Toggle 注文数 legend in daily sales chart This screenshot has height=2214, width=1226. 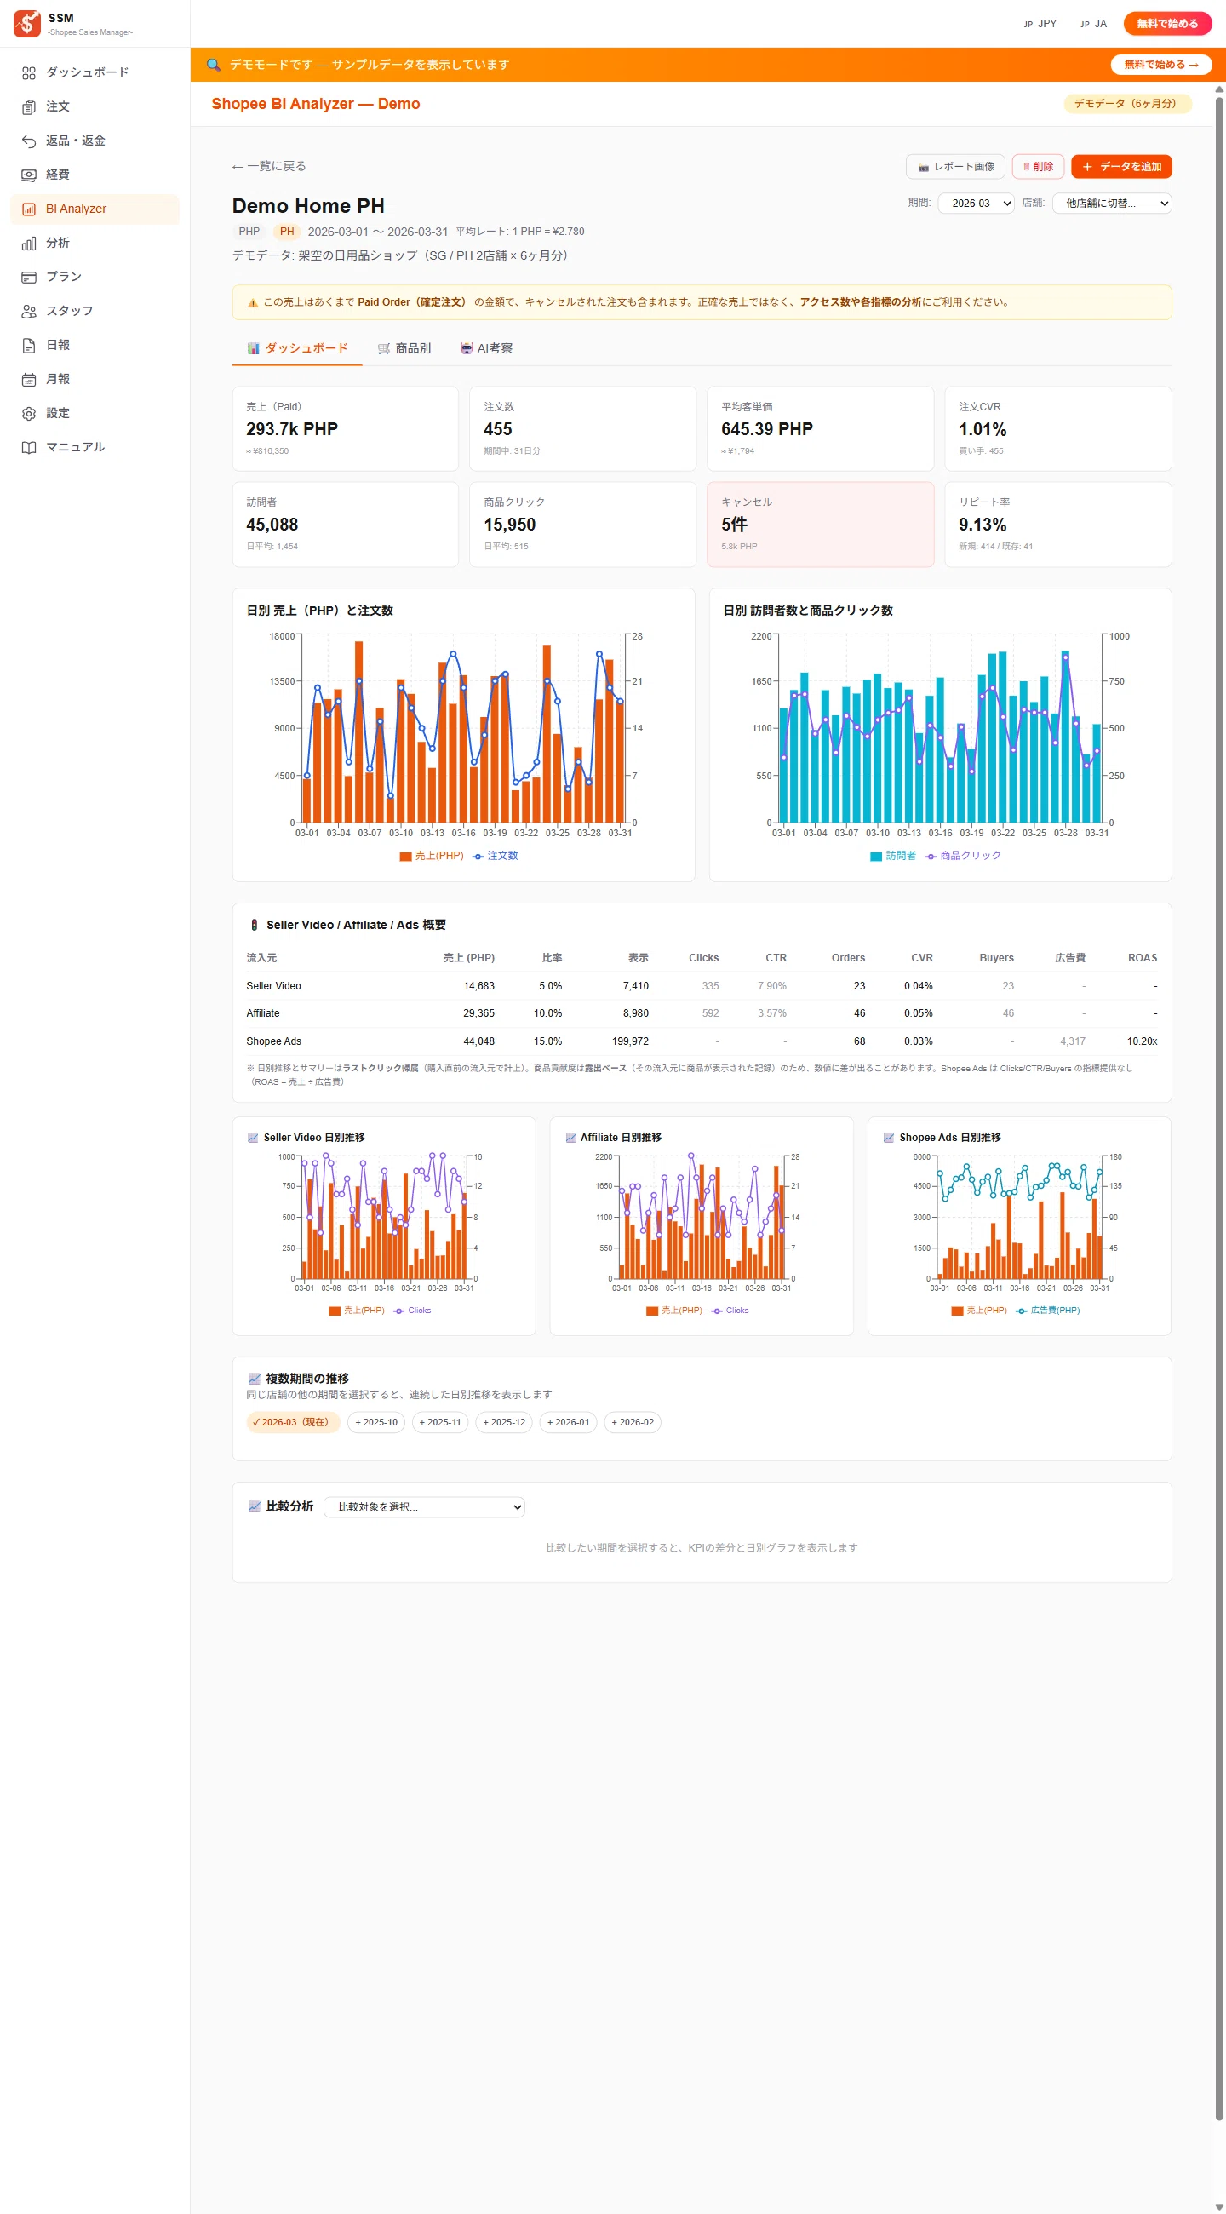click(x=495, y=856)
